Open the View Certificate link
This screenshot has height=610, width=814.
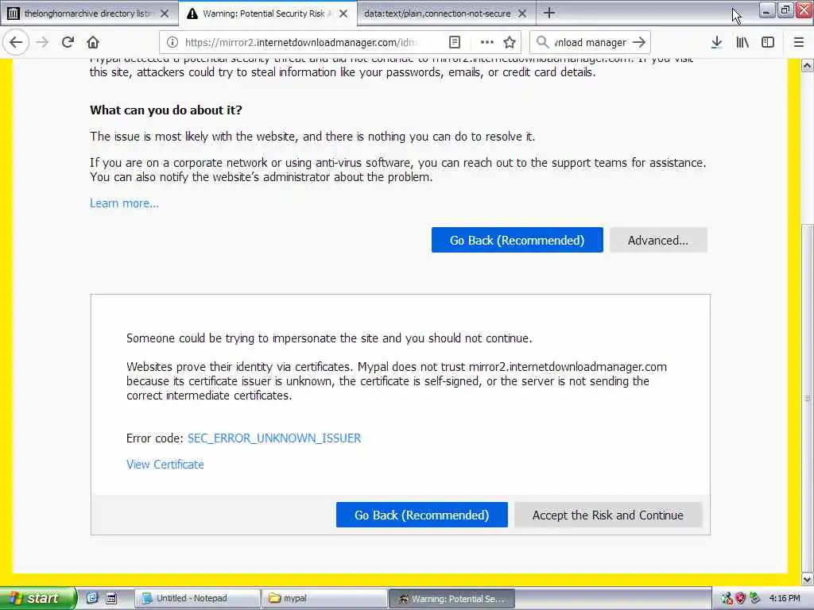(x=165, y=465)
